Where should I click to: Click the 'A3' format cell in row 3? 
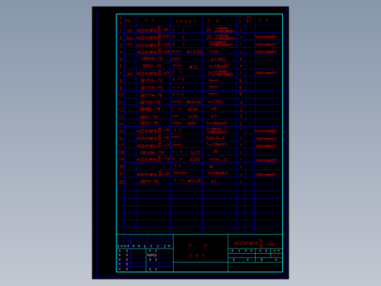coord(130,44)
